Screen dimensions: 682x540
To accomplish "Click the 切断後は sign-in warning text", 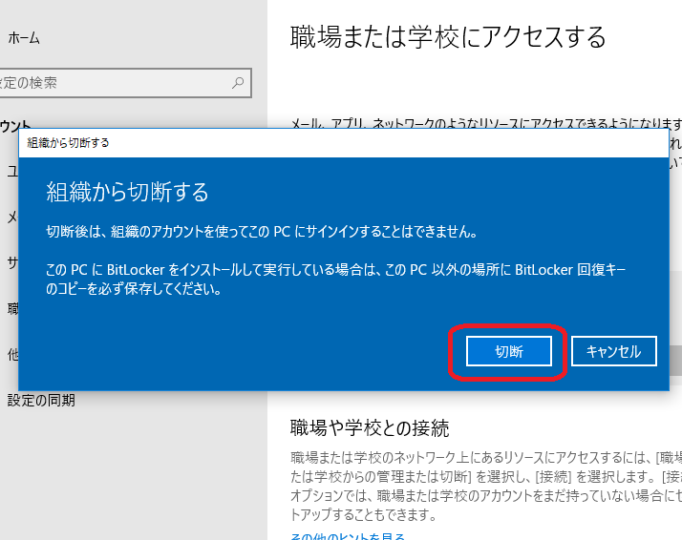I will point(262,232).
